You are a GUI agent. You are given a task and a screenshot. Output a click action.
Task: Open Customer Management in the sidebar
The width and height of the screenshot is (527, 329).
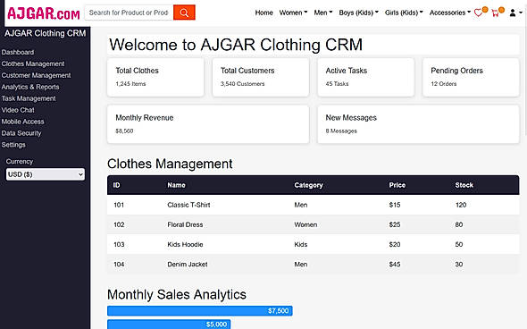(36, 75)
